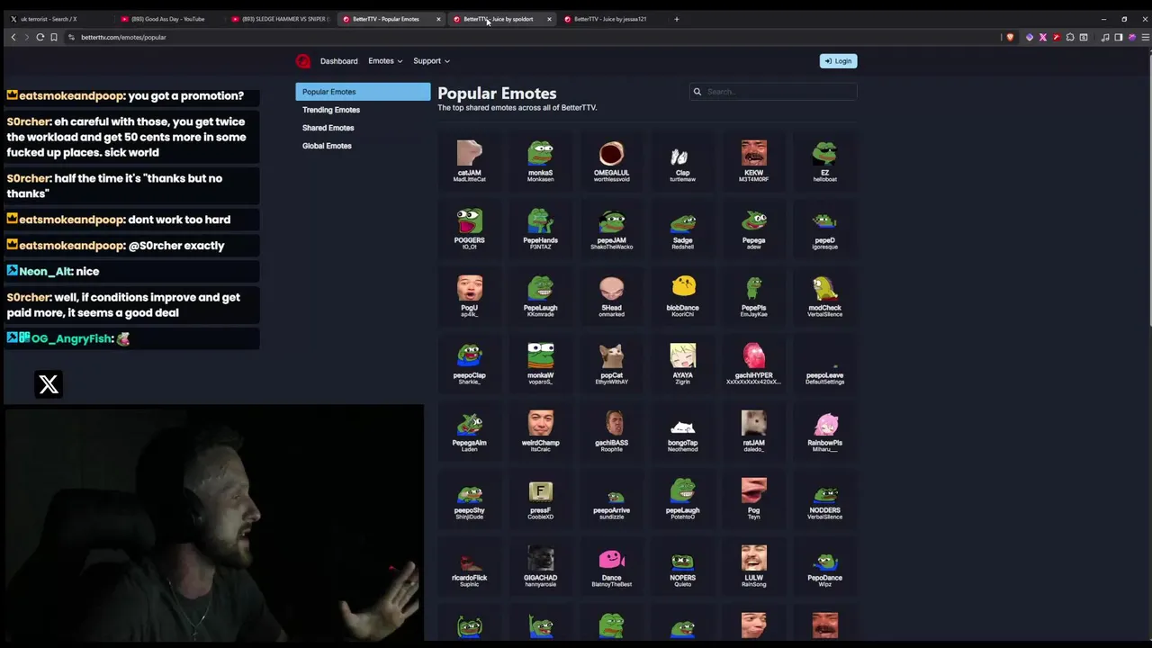Open the pressF emote
1152x648 pixels.
click(x=540, y=499)
